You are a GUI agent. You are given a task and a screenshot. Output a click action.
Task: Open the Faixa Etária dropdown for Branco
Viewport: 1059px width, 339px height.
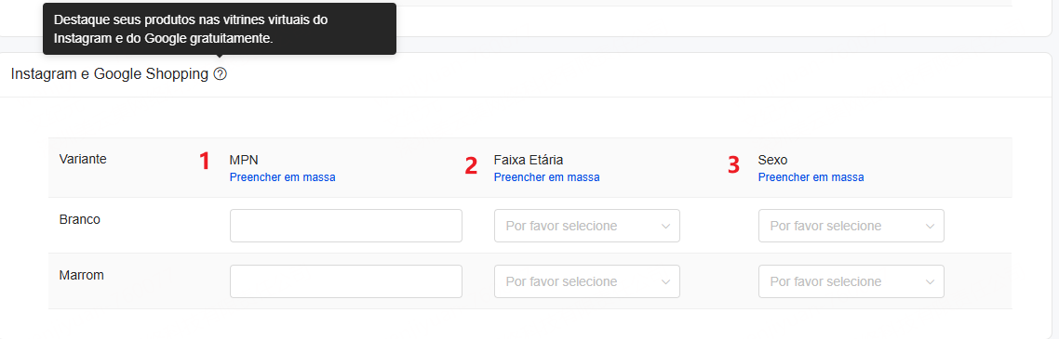tap(587, 226)
